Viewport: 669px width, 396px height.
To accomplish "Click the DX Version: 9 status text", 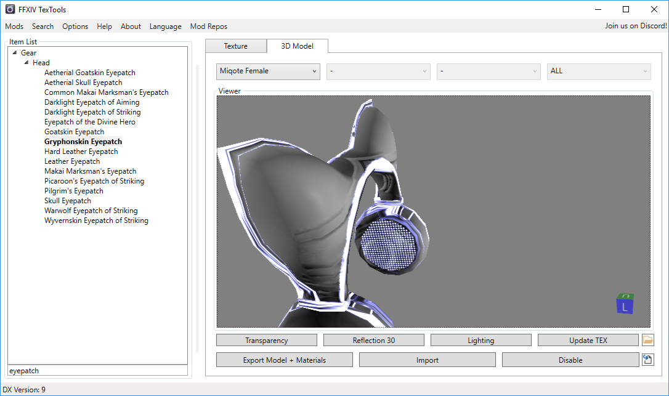I will click(x=24, y=390).
